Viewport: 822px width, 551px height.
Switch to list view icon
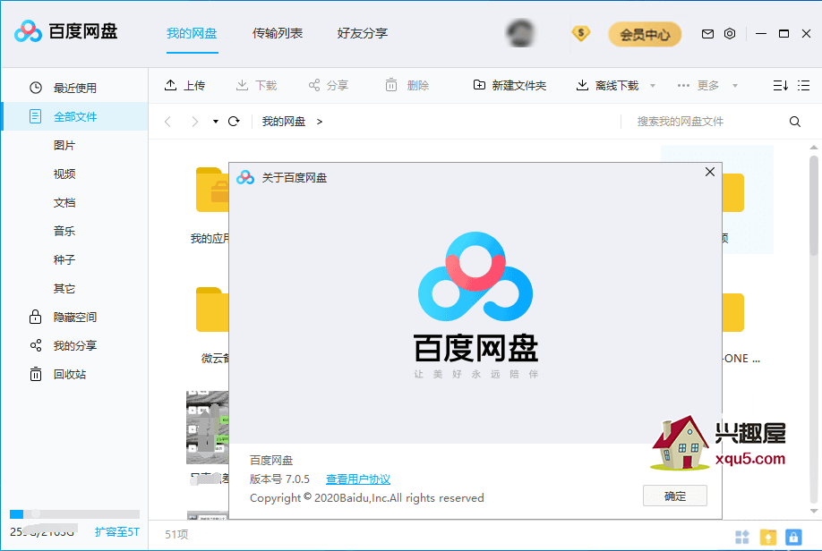(804, 85)
